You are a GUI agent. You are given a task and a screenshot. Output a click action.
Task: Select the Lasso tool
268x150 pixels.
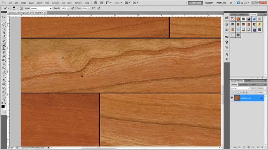tap(4, 25)
